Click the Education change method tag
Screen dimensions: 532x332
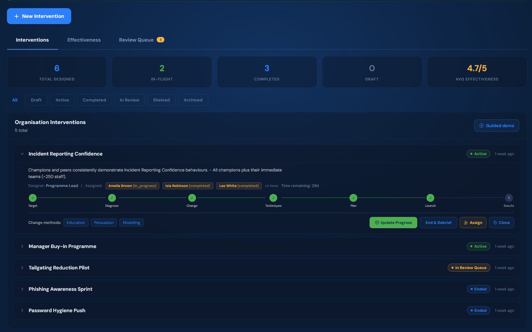click(x=76, y=223)
